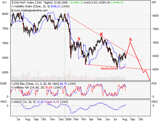Click the Apr label on the time axis
This screenshot has height=121, width=161.
pyautogui.click(x=91, y=119)
